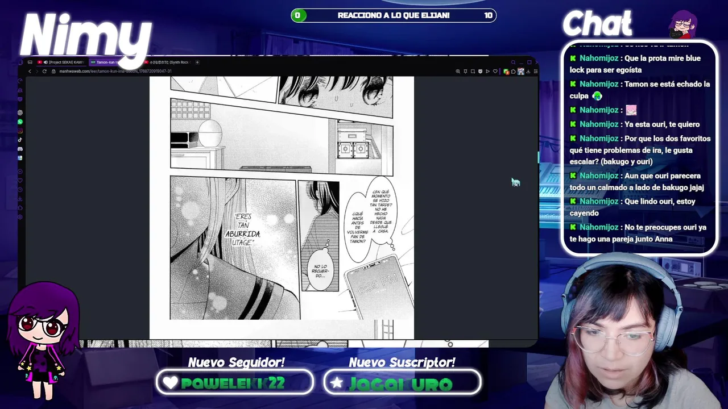Click the Opera menu logo
The width and height of the screenshot is (728, 409).
pos(20,62)
